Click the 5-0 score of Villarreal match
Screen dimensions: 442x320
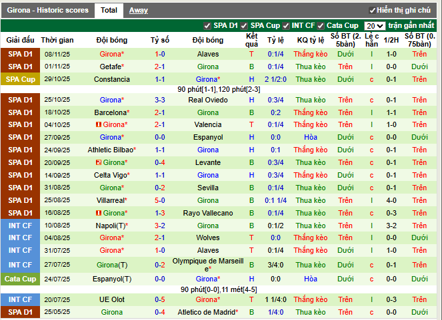(x=160, y=200)
